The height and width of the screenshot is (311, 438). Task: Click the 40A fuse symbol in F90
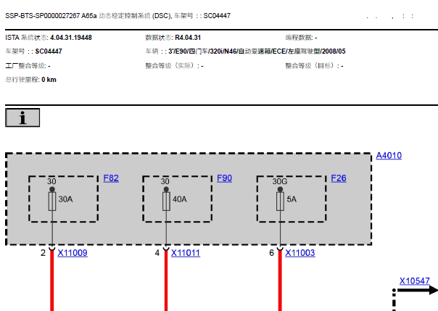click(x=166, y=201)
